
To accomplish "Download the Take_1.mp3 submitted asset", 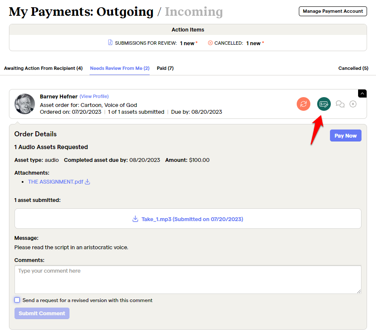I will click(192, 219).
